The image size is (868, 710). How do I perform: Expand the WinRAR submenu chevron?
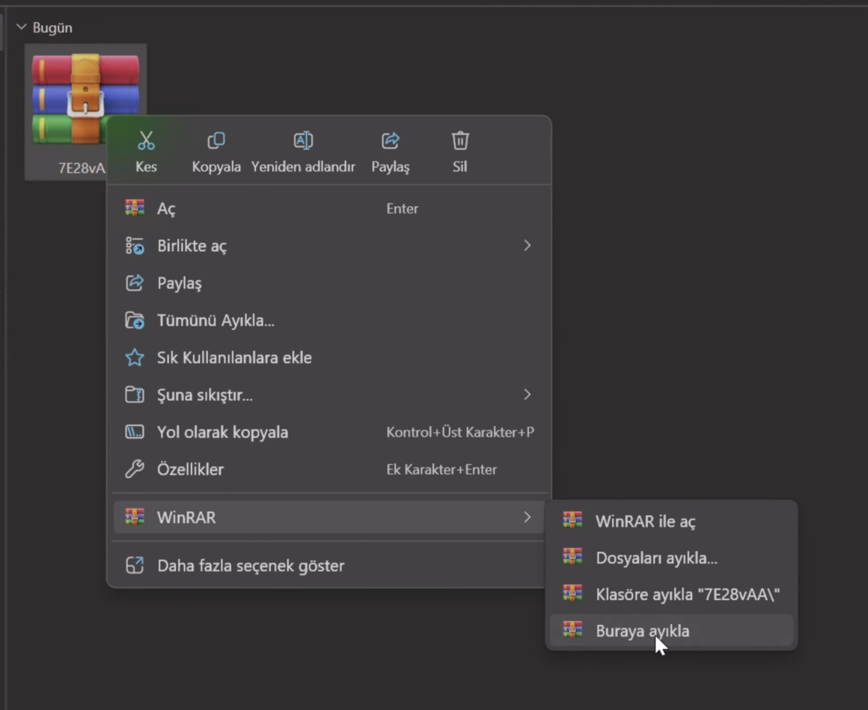527,517
